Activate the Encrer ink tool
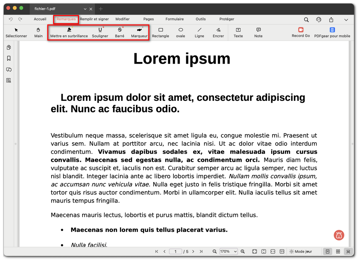The image size is (358, 260). pos(218,33)
